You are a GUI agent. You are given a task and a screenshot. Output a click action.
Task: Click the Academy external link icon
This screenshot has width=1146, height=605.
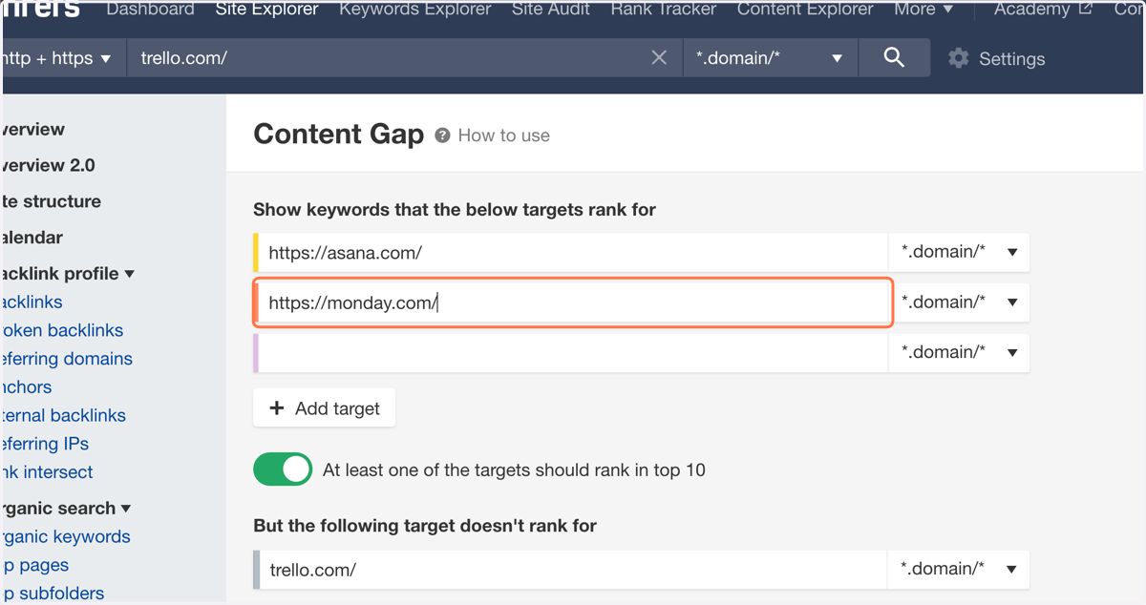point(1085,10)
